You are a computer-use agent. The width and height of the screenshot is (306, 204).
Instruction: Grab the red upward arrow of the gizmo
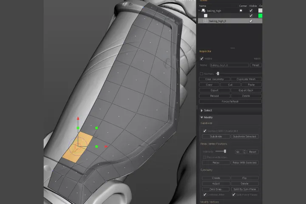[78, 118]
